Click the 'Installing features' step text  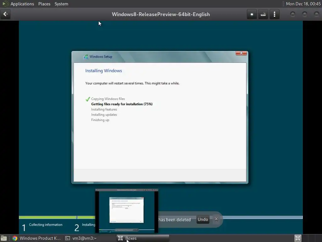[104, 109]
